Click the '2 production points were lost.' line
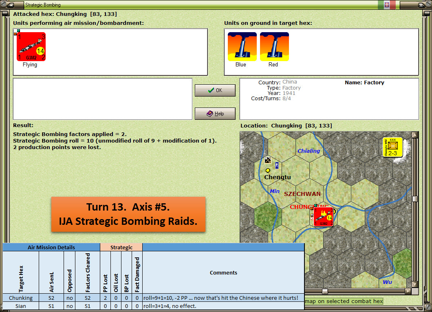This screenshot has width=432, height=312. [57, 147]
